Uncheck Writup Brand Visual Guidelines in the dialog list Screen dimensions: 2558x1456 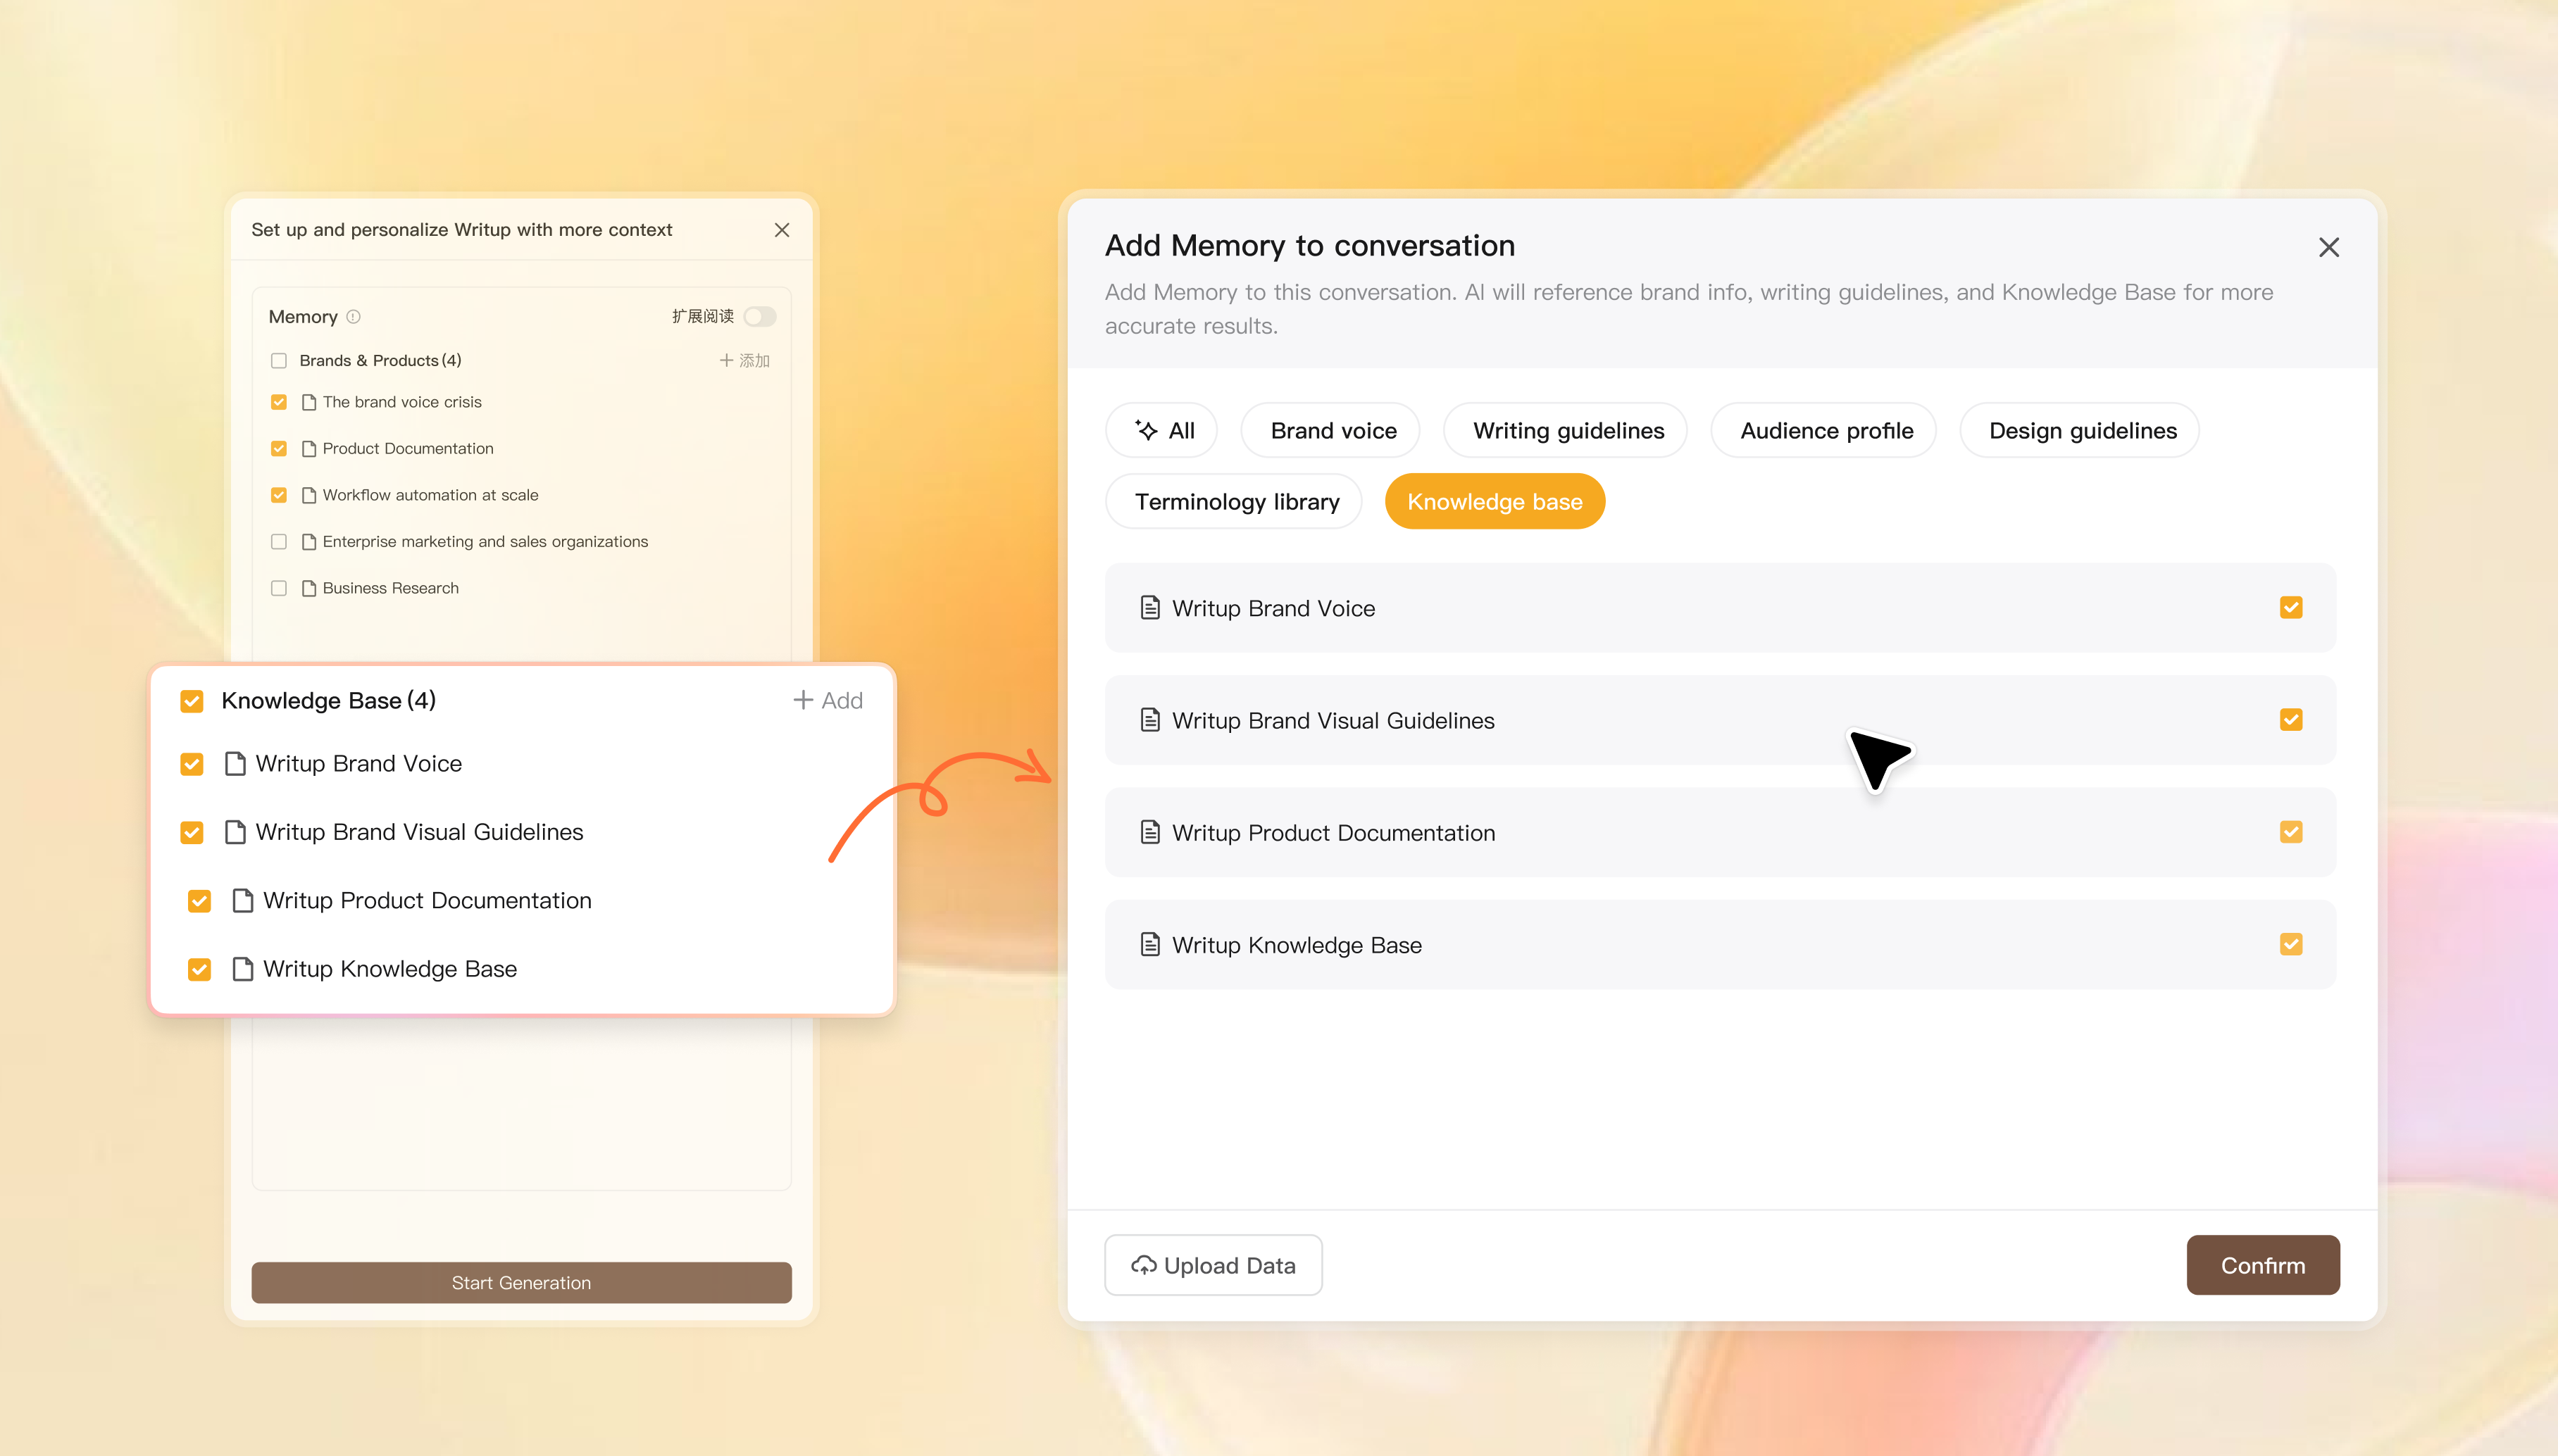[x=2291, y=720]
